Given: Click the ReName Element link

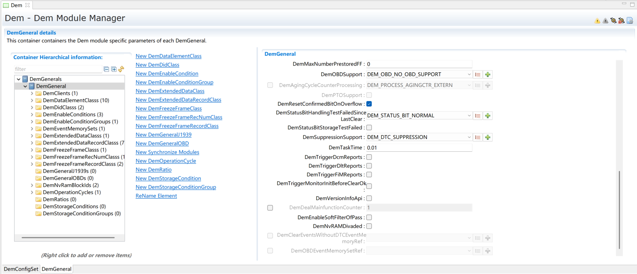Looking at the screenshot, I should point(156,196).
